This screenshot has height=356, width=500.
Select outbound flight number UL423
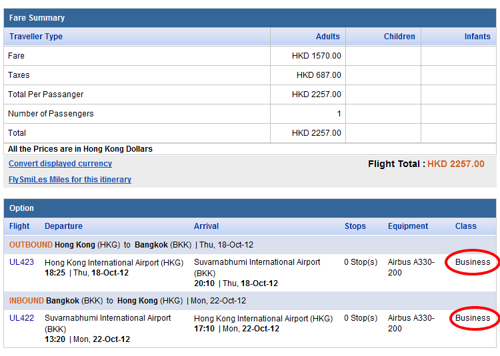pos(21,262)
